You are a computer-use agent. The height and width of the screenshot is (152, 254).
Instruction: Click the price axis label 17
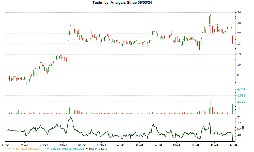point(239,44)
